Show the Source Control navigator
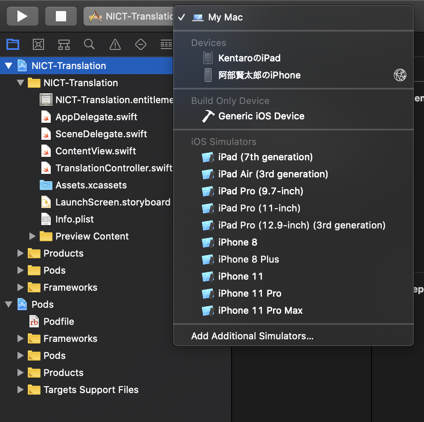424x422 pixels. tap(38, 44)
